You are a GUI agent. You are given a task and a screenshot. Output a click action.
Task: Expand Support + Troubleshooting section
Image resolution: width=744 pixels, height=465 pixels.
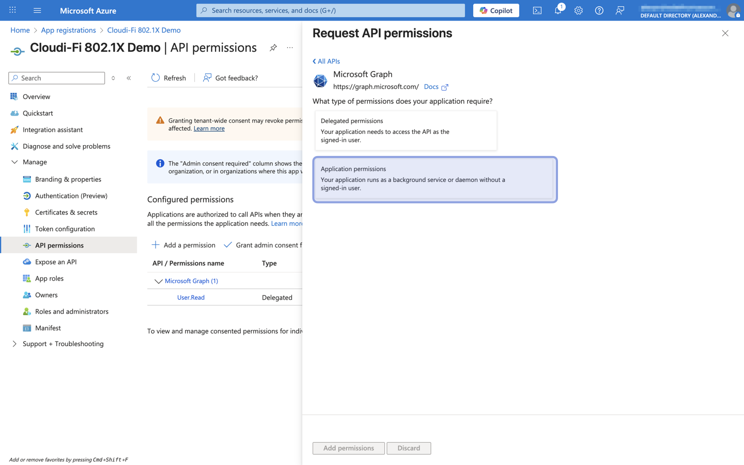[14, 344]
